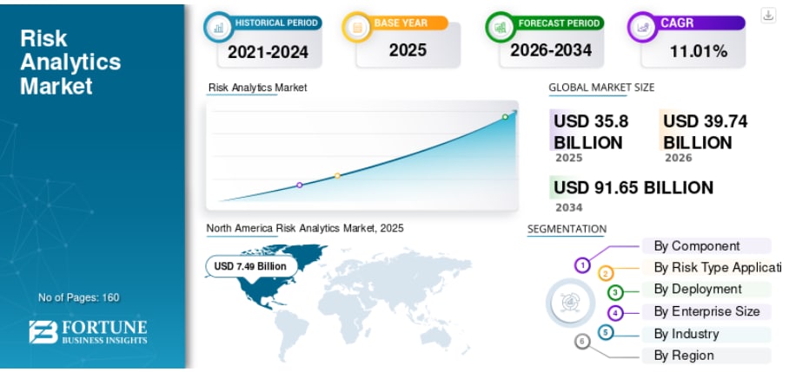Viewport: 796px width, 372px height.
Task: Click the numbered circle 4 for Enterprise Size
Action: [615, 313]
